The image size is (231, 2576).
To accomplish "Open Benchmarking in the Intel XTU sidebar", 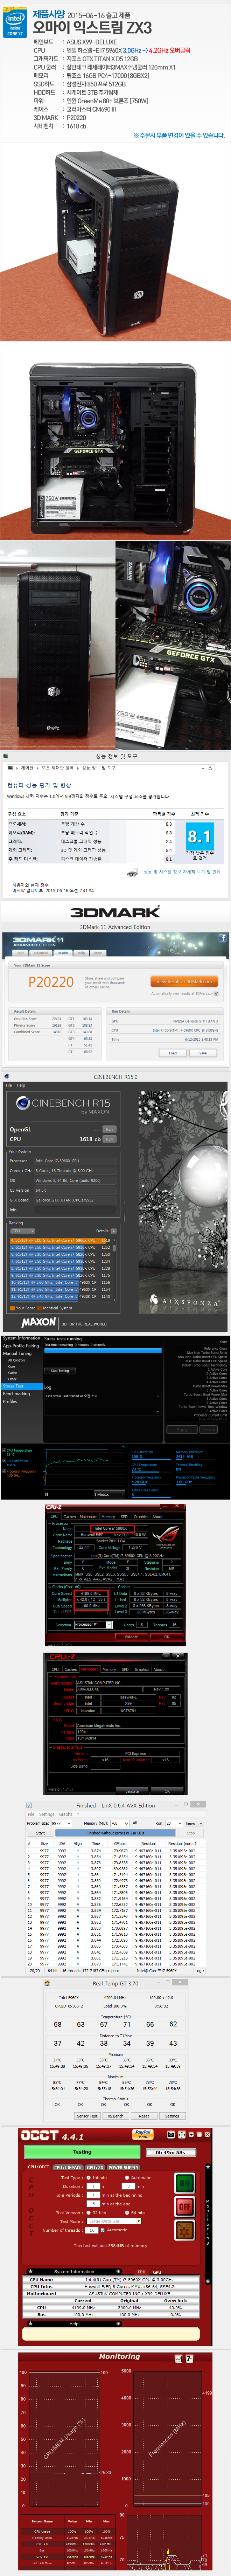I will tap(16, 1394).
